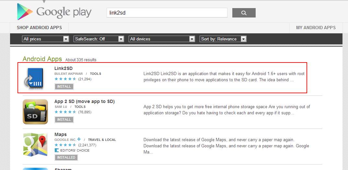This screenshot has height=170, width=348.
Task: Go to My Android Apps tab
Action: pos(316,28)
